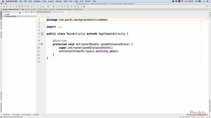Image resolution: width=211 pixels, height=118 pixels.
Task: Click the tool window quick access icon
Action: click(x=1, y=117)
